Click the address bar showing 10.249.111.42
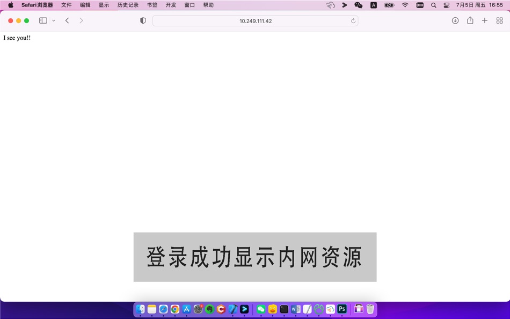The width and height of the screenshot is (510, 319). click(x=255, y=20)
